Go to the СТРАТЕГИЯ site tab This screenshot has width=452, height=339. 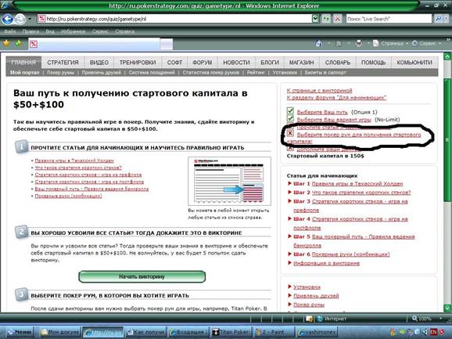63,63
